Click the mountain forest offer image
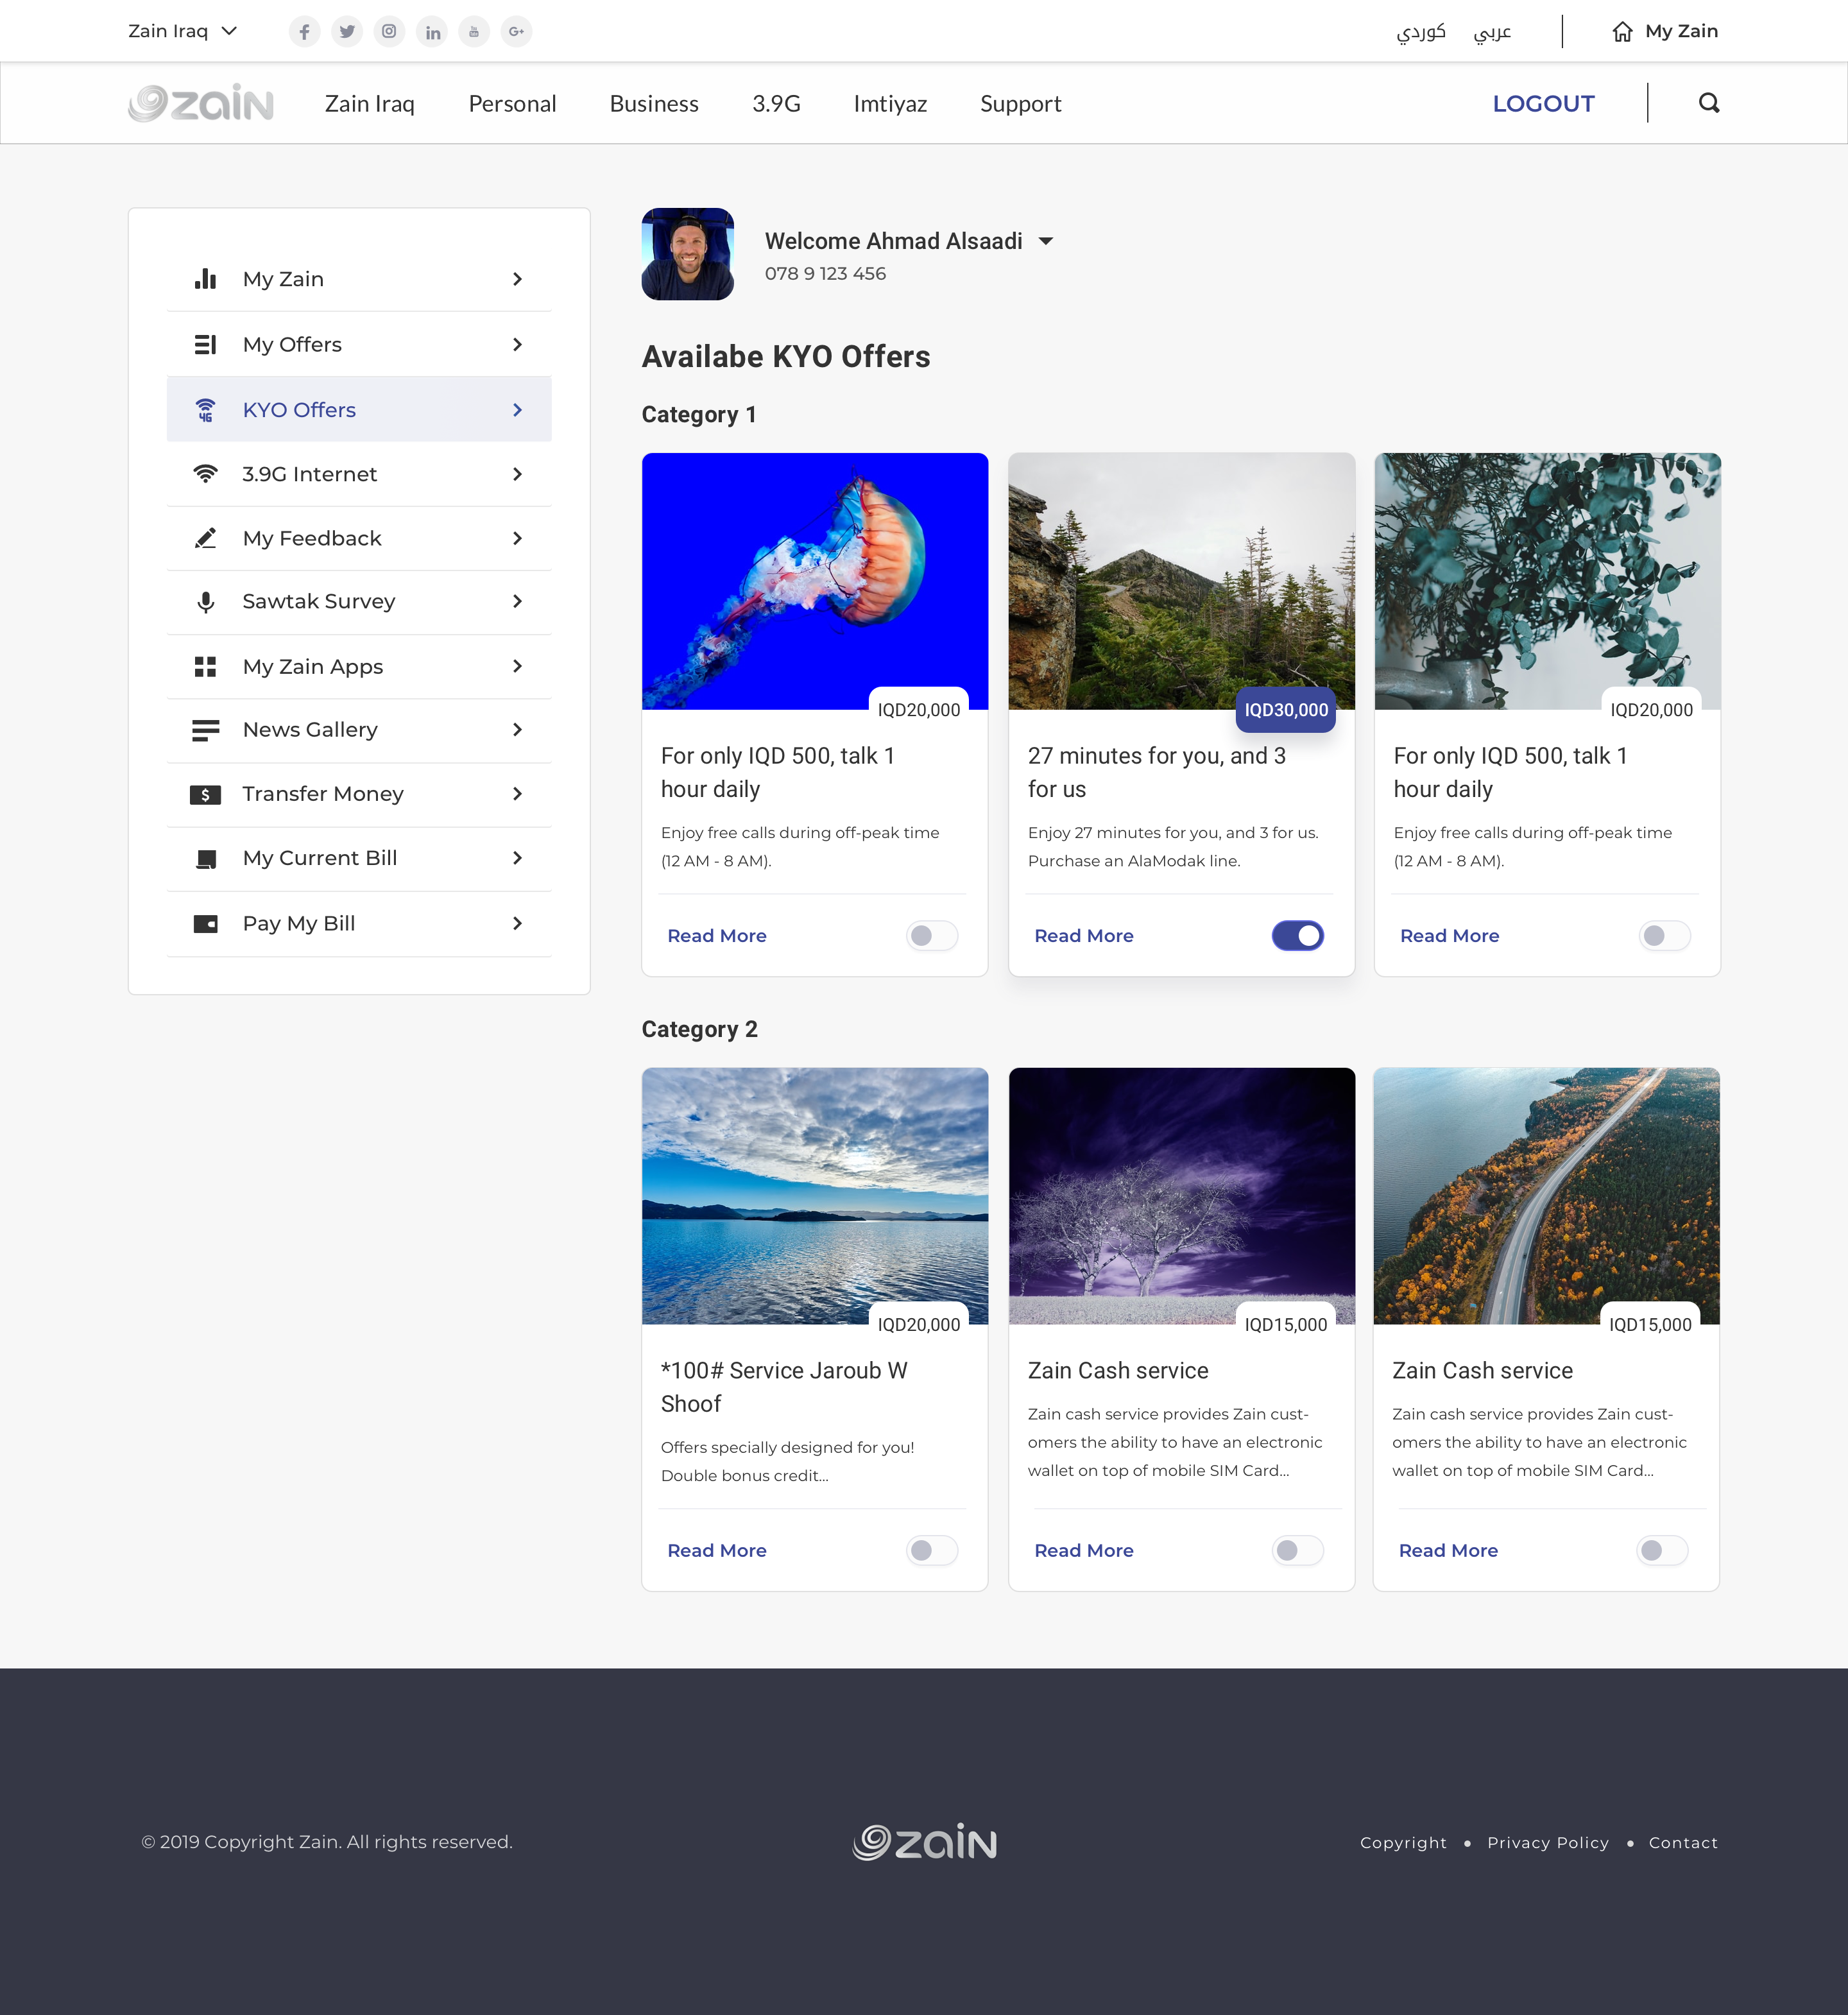Screen dimensions: 1848x2015 click(1182, 581)
